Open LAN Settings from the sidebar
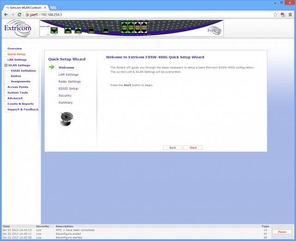The width and height of the screenshot is (296, 241). [x=17, y=60]
